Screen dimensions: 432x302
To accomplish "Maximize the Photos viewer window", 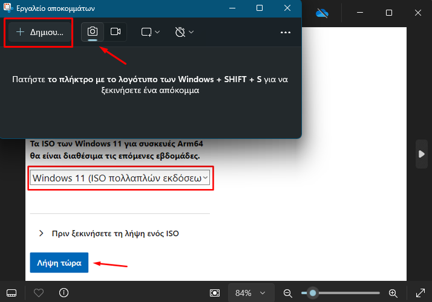I will tap(389, 13).
